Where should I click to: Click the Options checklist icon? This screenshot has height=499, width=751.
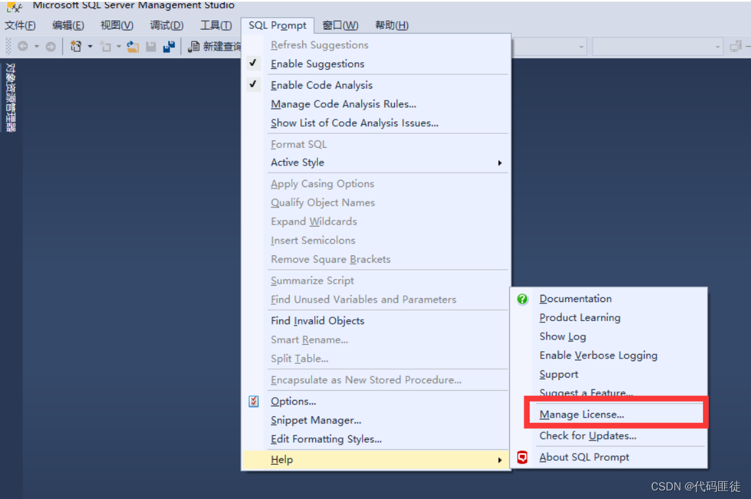point(254,401)
